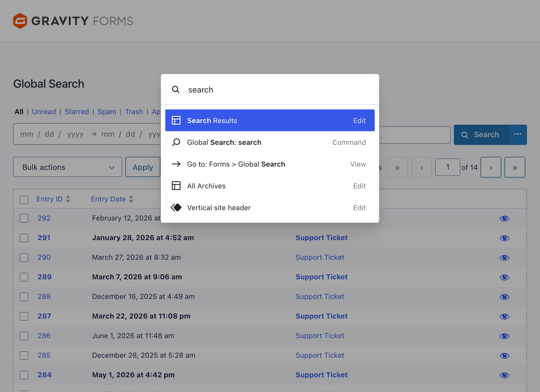Click the Apply button
Viewport: 540px width, 392px height.
pyautogui.click(x=143, y=167)
